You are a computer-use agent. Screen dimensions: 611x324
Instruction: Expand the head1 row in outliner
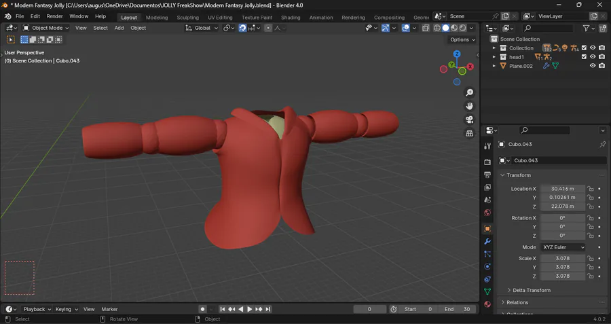pos(494,57)
